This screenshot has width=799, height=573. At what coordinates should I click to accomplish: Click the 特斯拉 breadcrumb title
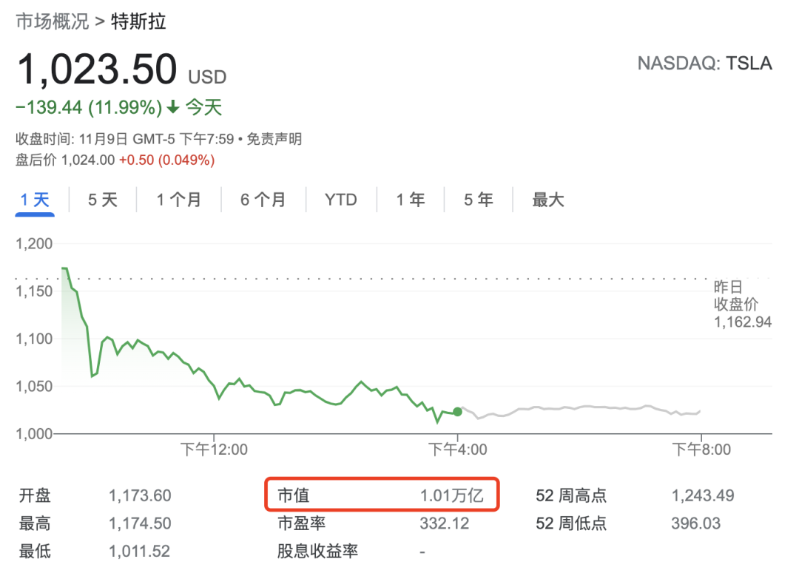(138, 21)
